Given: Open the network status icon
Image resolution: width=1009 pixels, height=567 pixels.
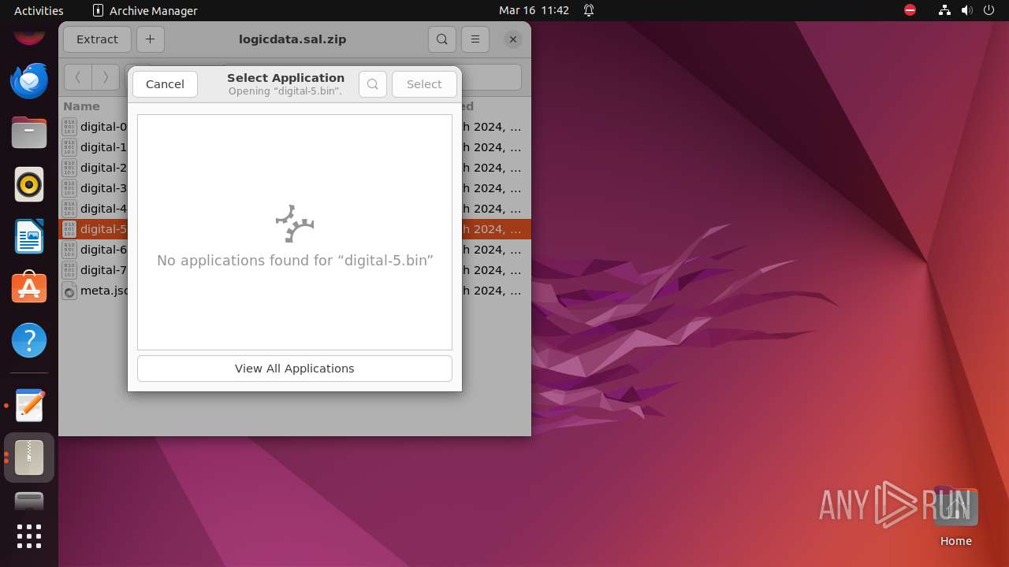Looking at the screenshot, I should (944, 10).
